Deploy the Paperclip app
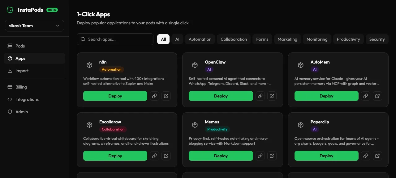Screen dimensions: 396x178 click(x=326, y=156)
